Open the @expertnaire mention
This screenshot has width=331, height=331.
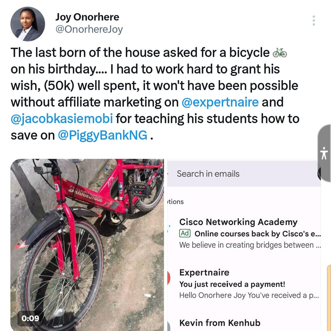220,102
